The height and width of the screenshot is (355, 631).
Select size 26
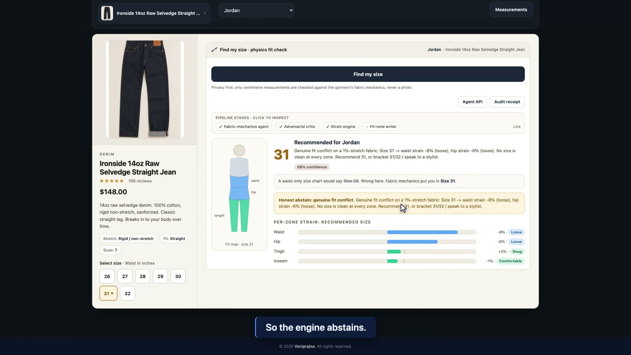click(x=107, y=276)
